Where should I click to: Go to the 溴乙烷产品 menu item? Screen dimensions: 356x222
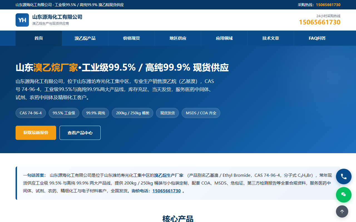pyautogui.click(x=85, y=38)
